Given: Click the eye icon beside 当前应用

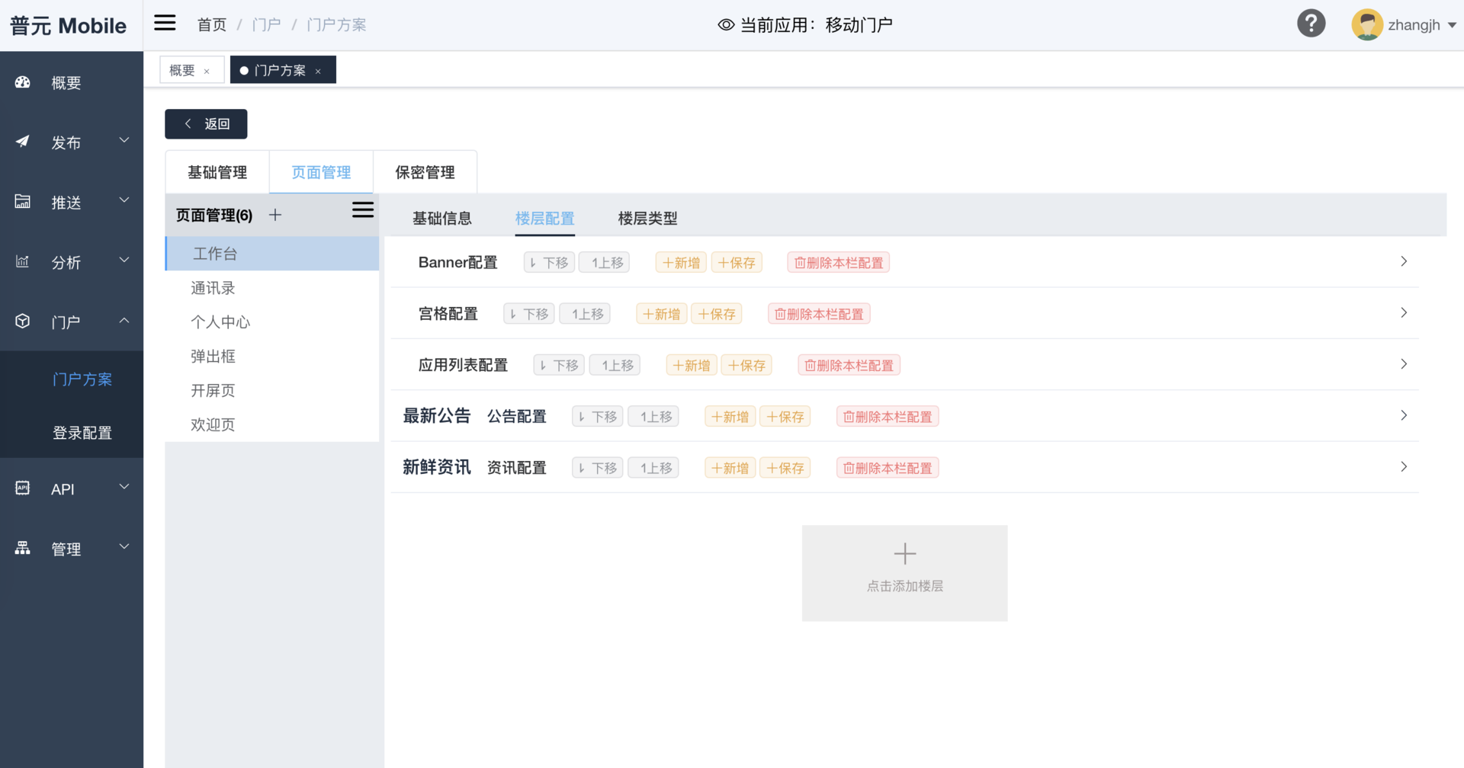Looking at the screenshot, I should tap(726, 25).
